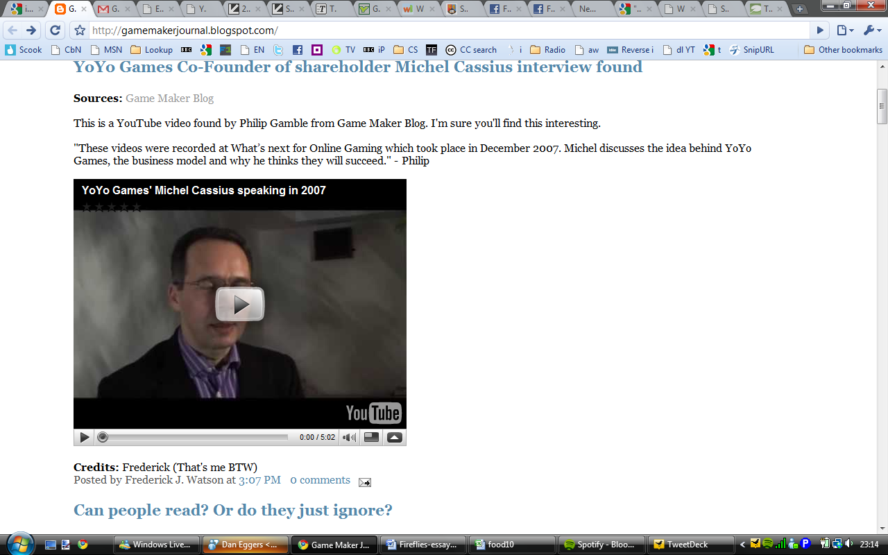Open the TV bookmark
This screenshot has height=555, width=888.
click(x=343, y=50)
